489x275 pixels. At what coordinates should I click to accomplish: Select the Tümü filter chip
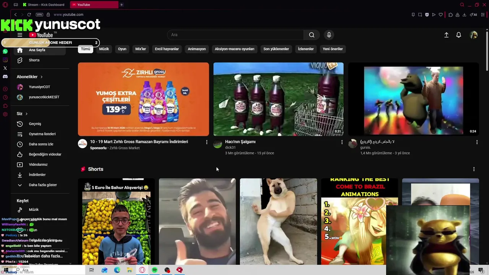pos(86,49)
